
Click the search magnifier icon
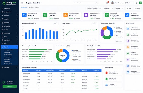(97, 3)
